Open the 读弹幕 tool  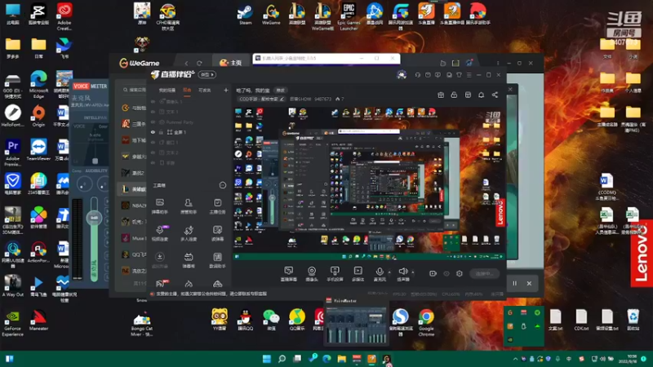(x=217, y=233)
